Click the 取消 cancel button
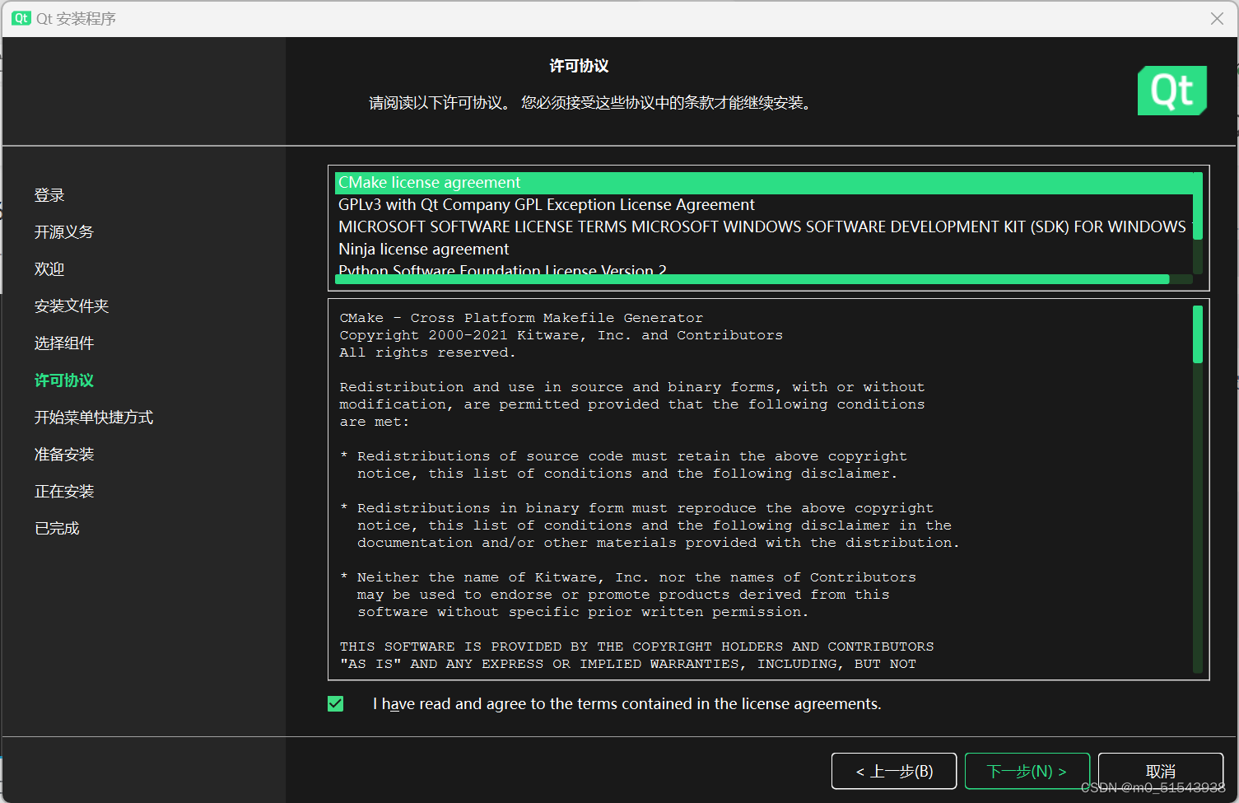The image size is (1239, 803). pyautogui.click(x=1161, y=771)
